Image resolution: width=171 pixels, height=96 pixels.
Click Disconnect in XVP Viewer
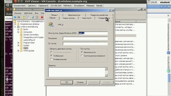click(x=20, y=6)
